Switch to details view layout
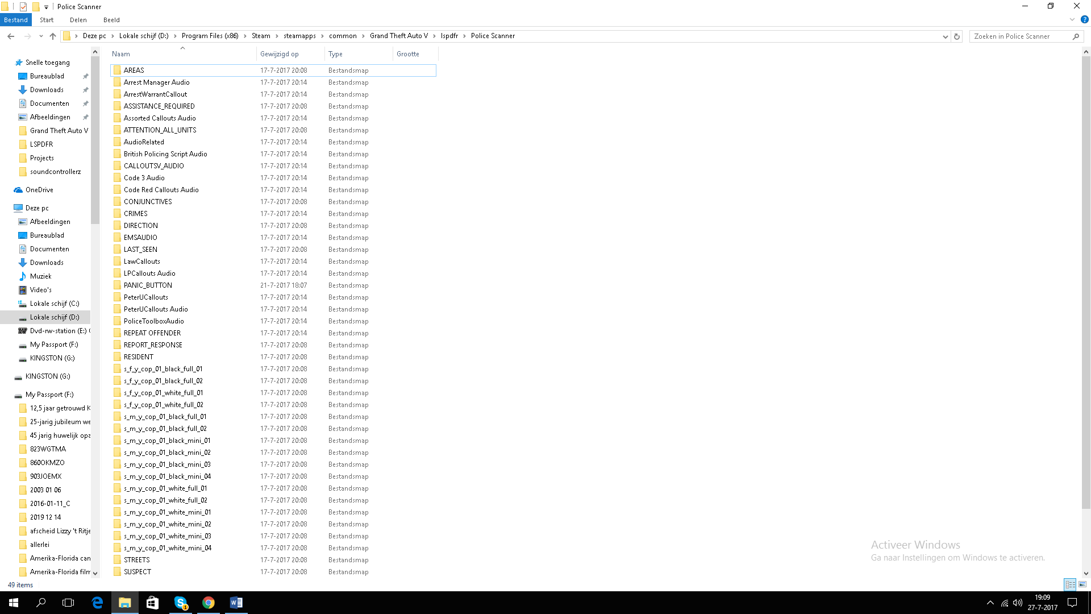 pos(1070,584)
